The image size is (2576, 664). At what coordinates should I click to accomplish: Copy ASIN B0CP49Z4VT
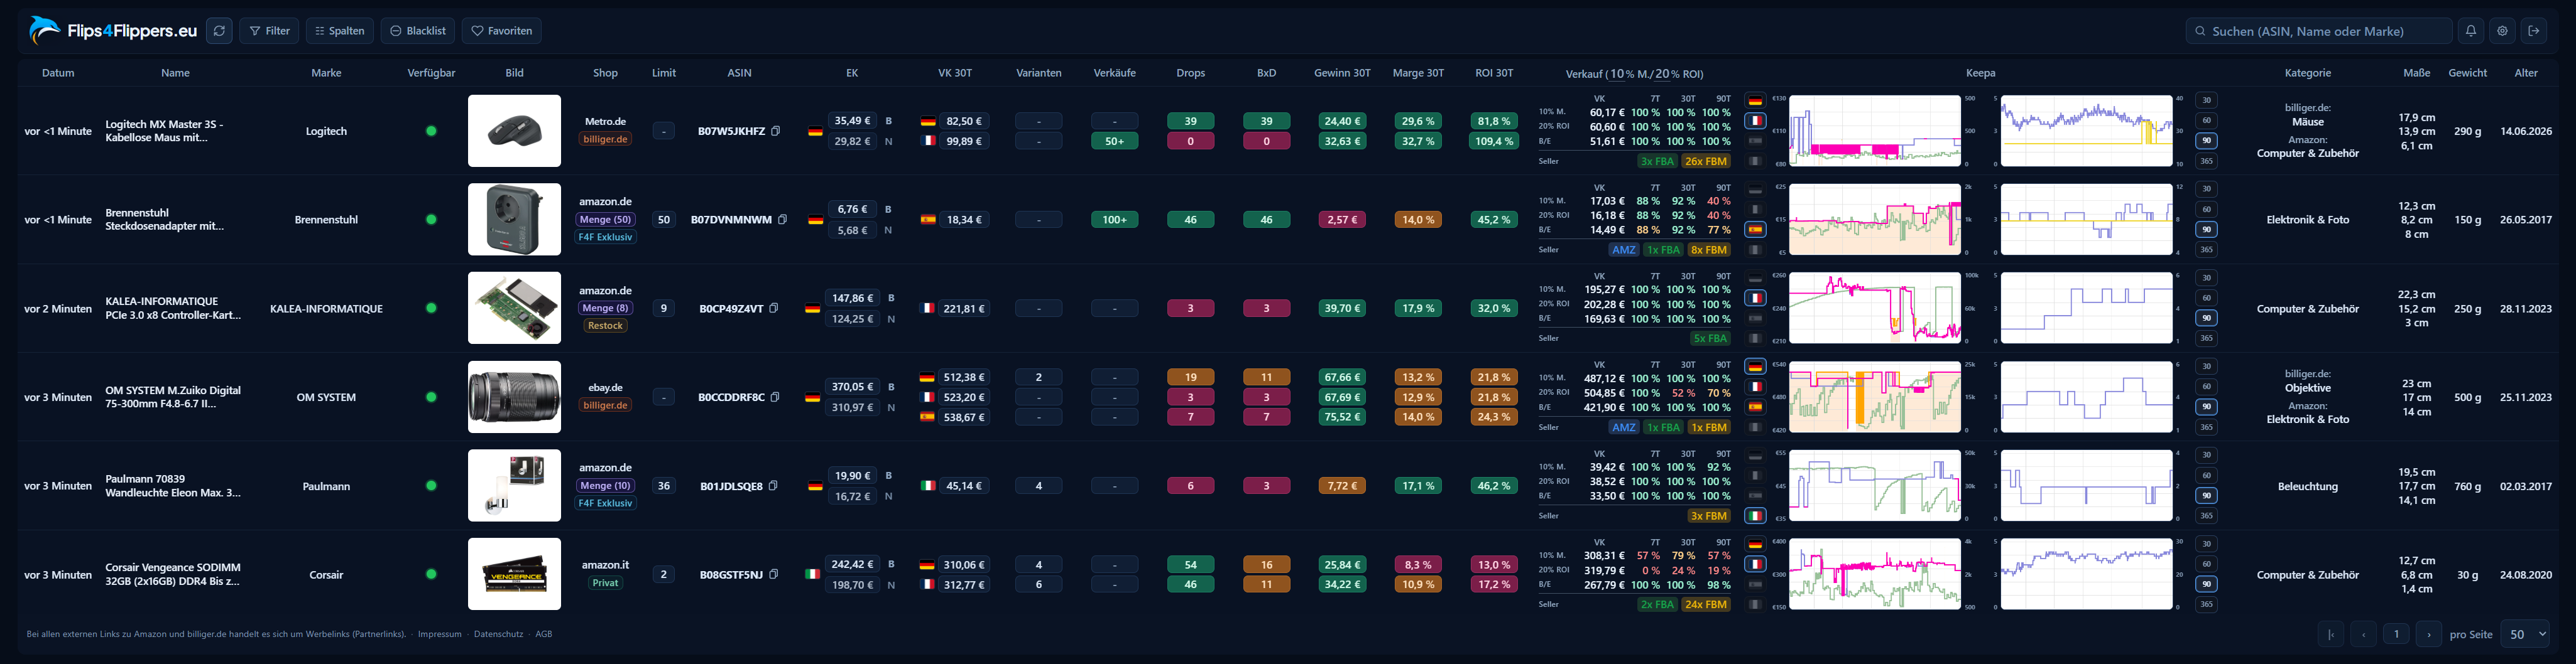773,309
